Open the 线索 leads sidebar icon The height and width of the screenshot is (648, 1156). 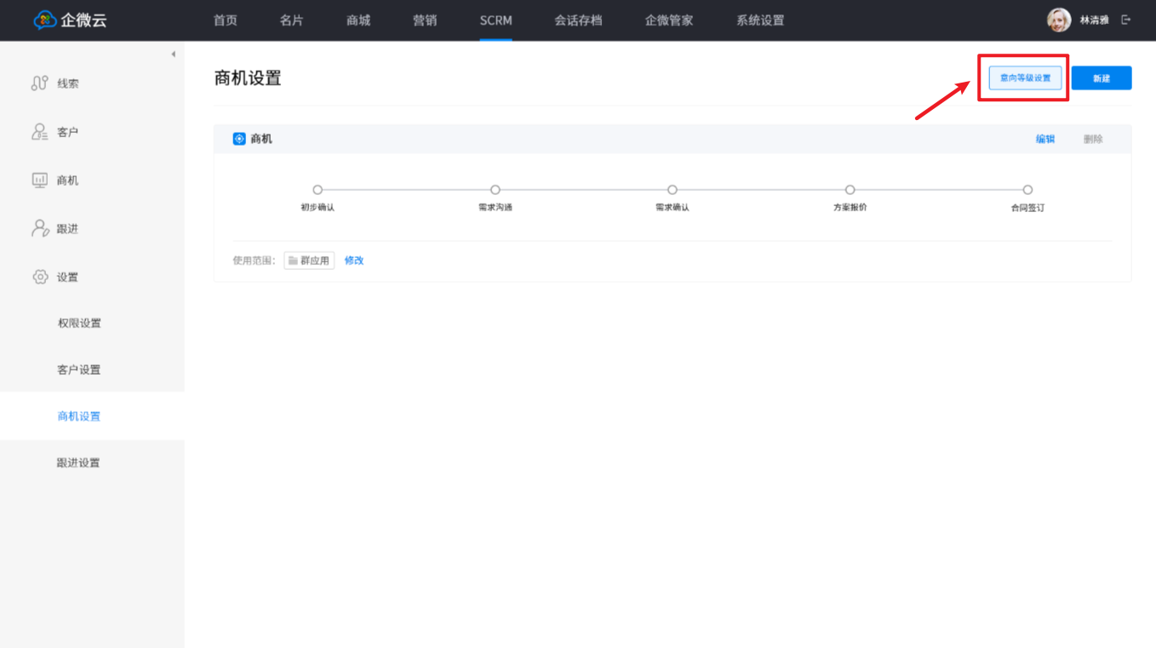click(x=39, y=83)
